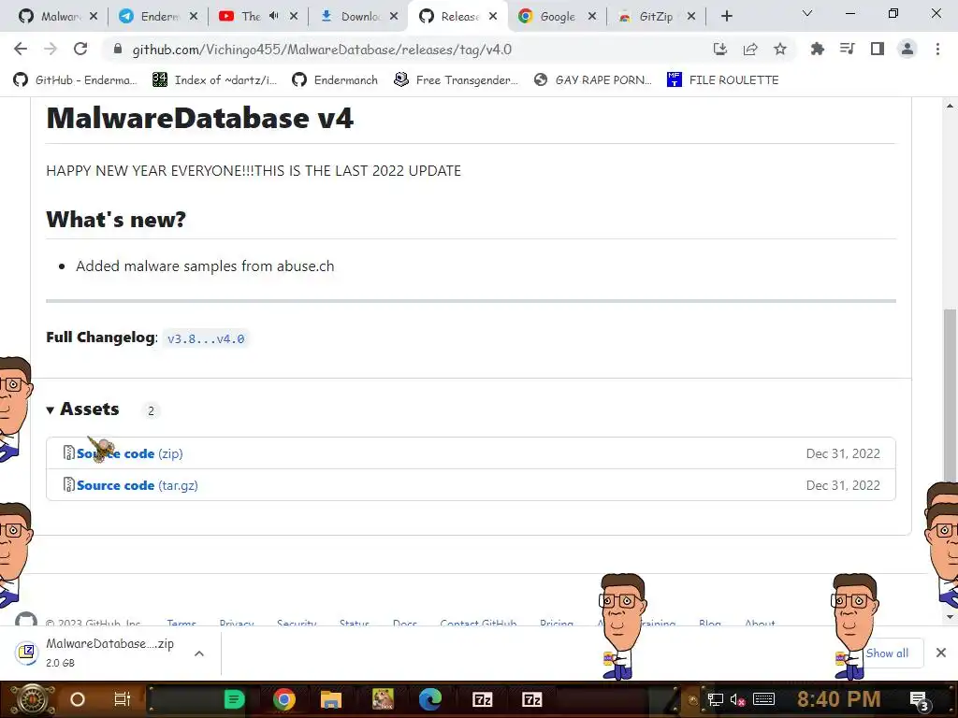Click the Assets count badge '2'

coord(151,410)
